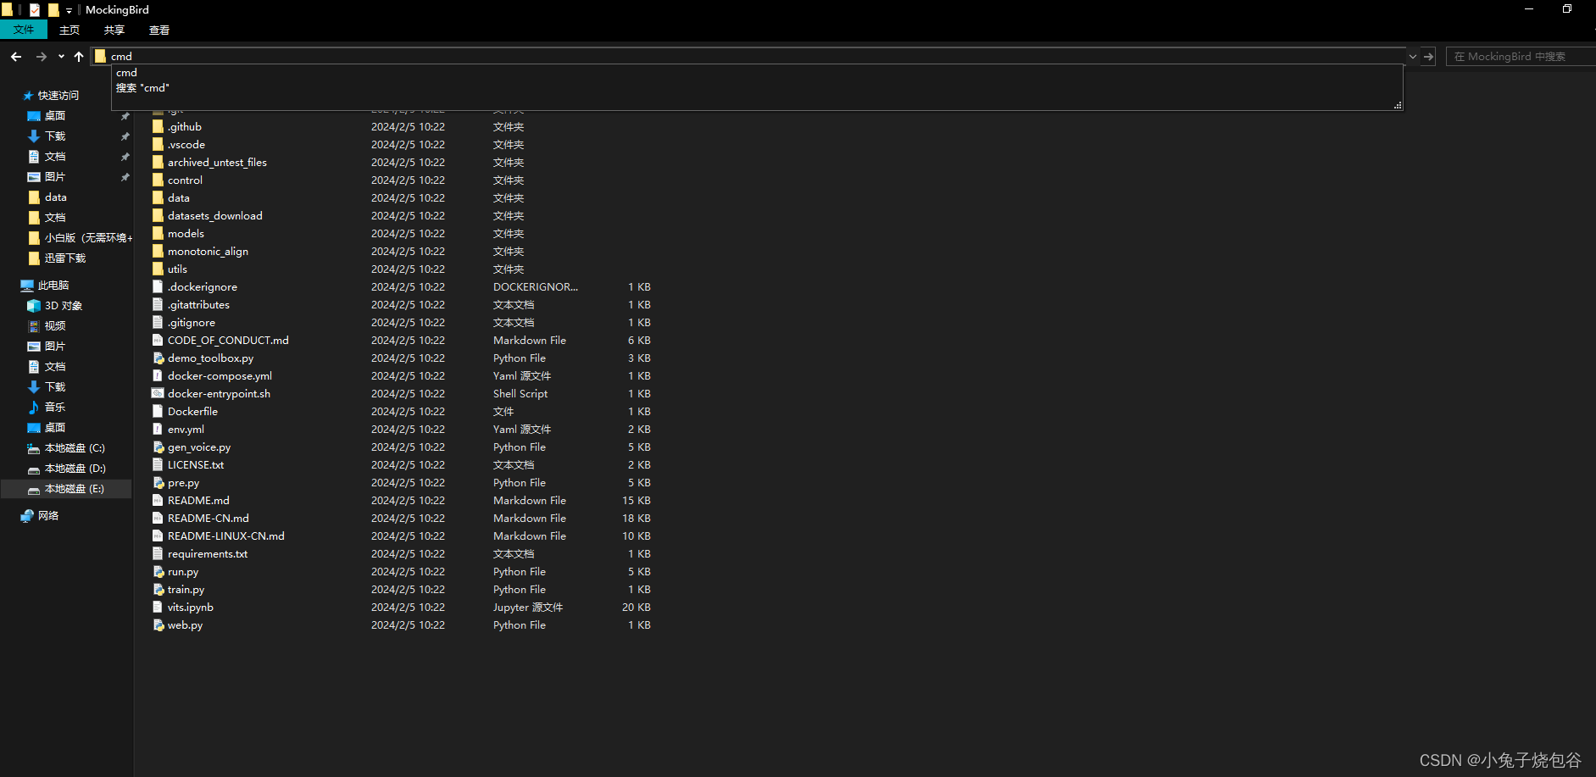
Task: Click the pre.py file icon
Action: point(158,482)
